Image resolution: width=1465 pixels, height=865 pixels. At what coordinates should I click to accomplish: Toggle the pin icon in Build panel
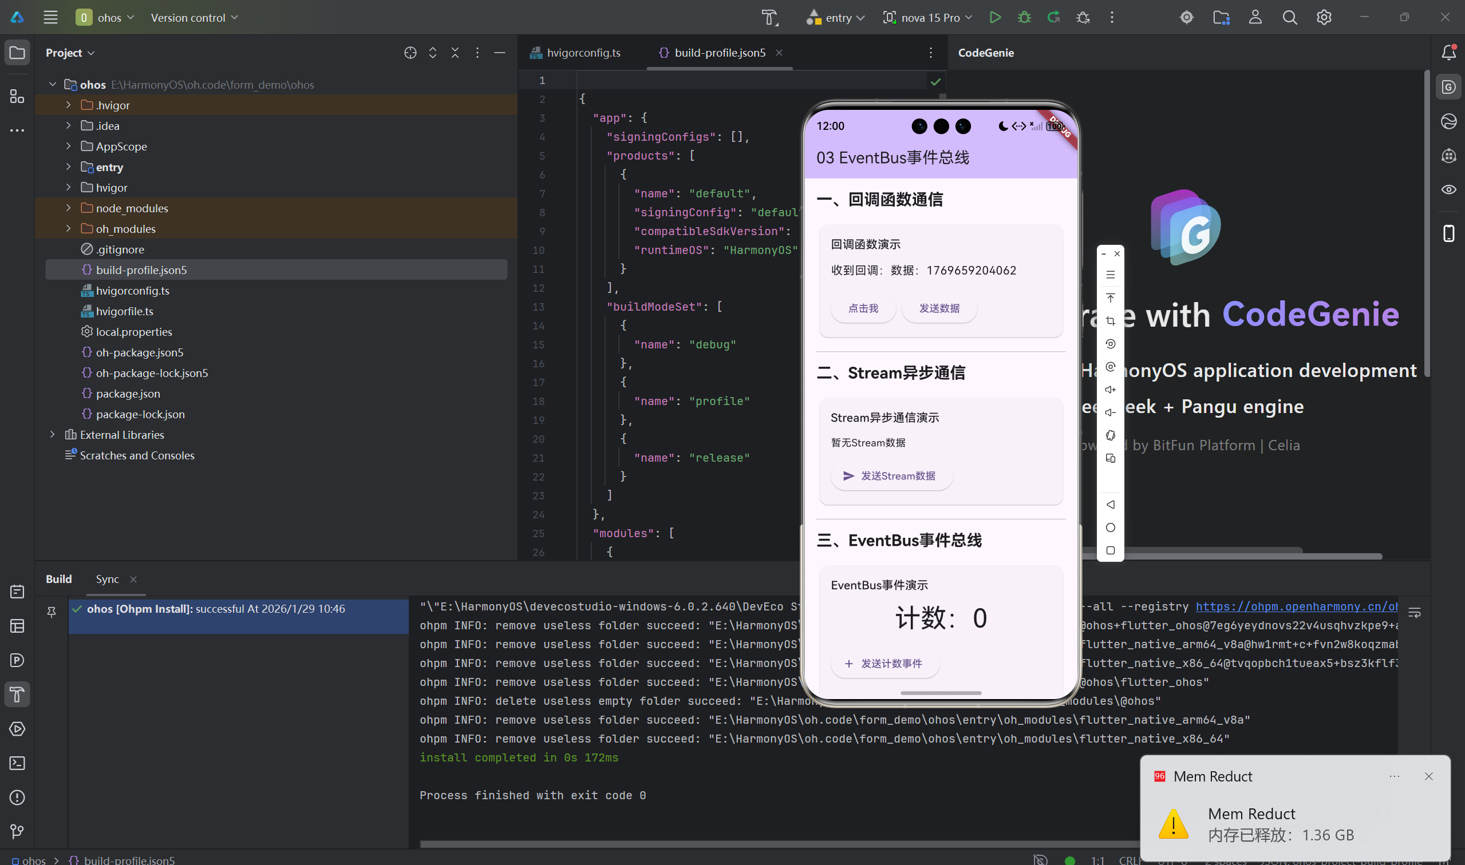[x=52, y=612]
